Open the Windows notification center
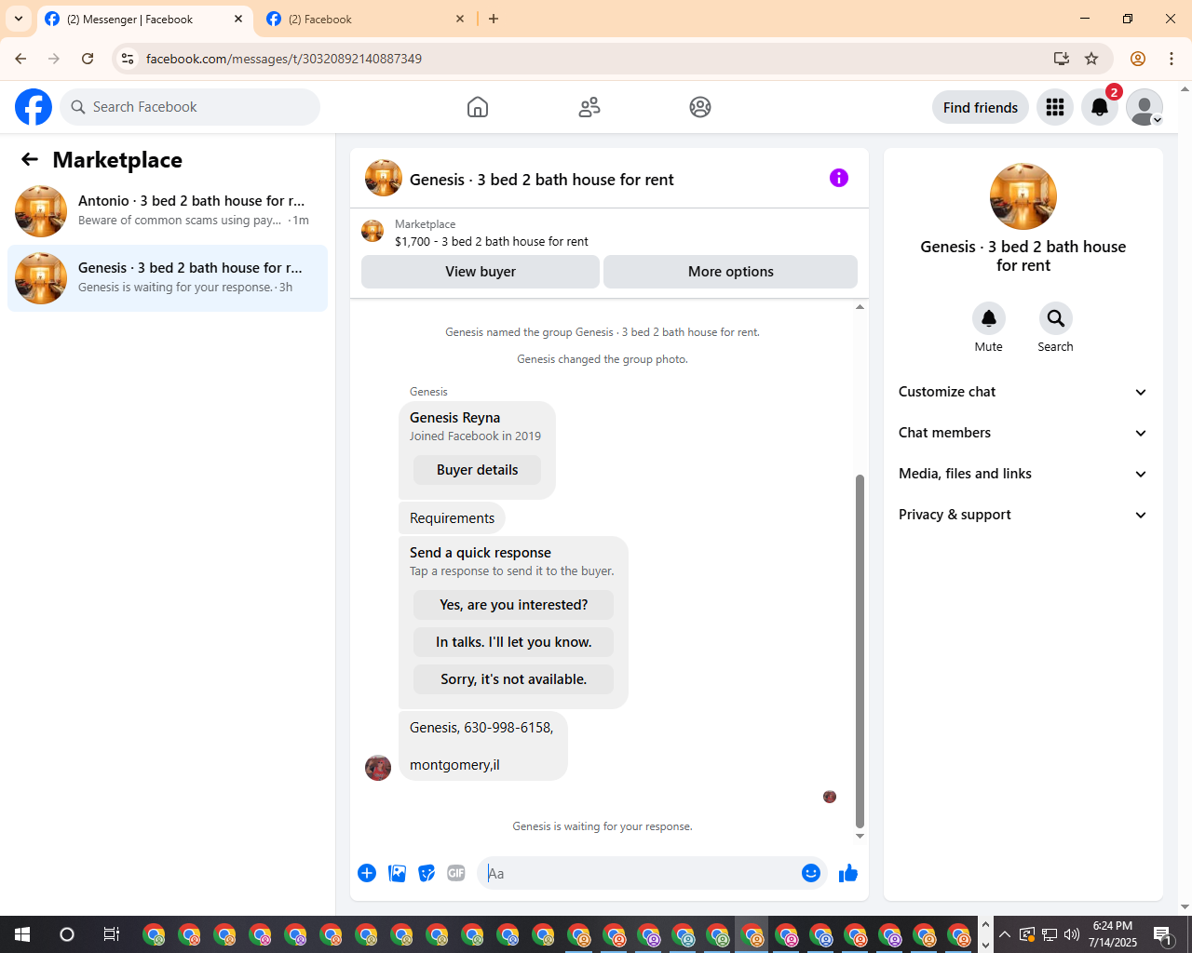 tap(1163, 934)
